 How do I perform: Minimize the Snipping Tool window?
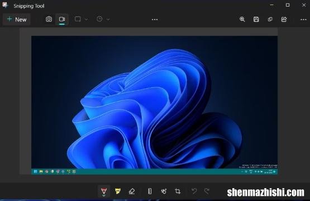(x=272, y=5)
